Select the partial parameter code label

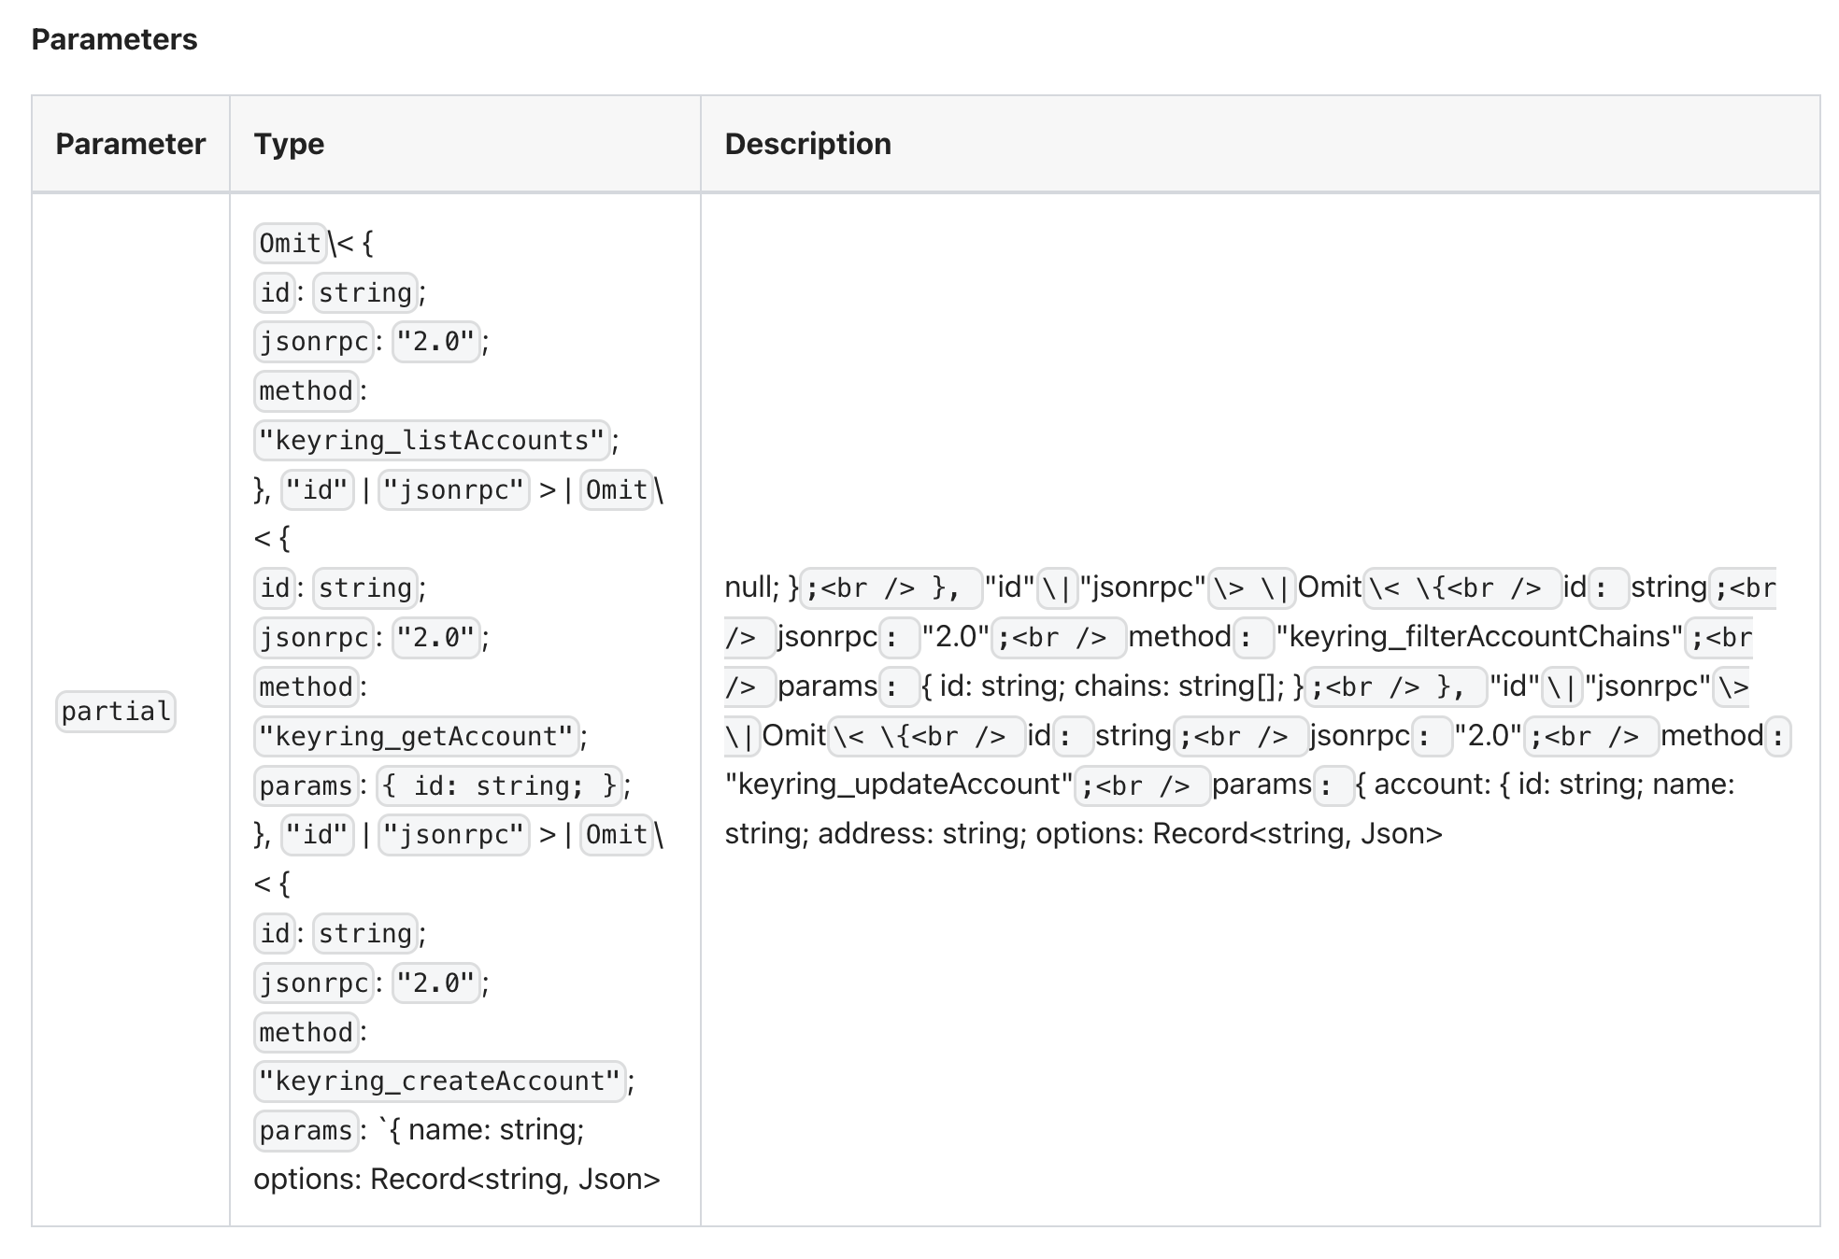pyautogui.click(x=116, y=712)
